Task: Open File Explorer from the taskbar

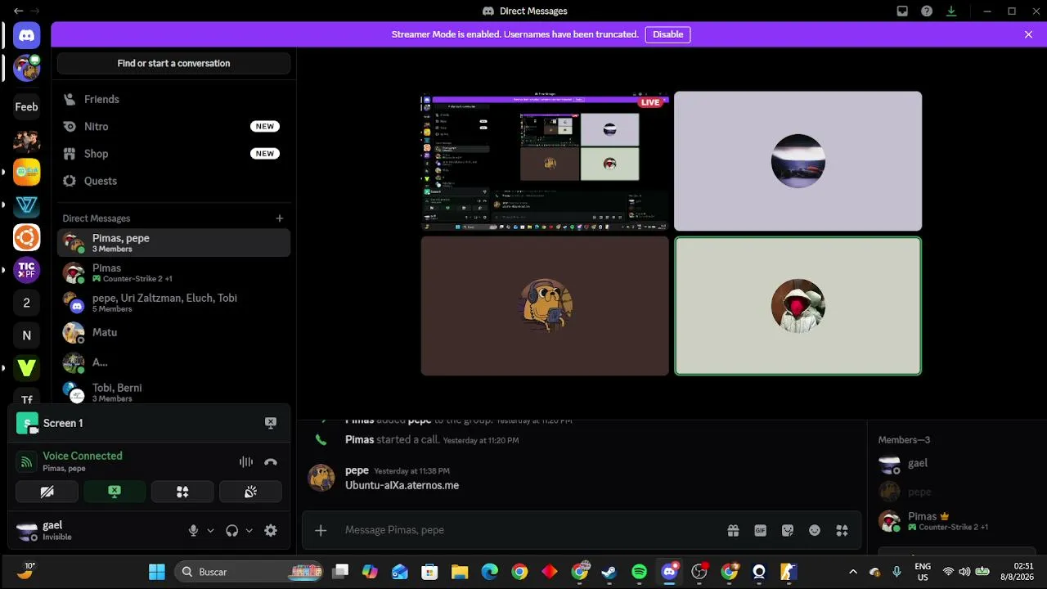Action: (460, 572)
